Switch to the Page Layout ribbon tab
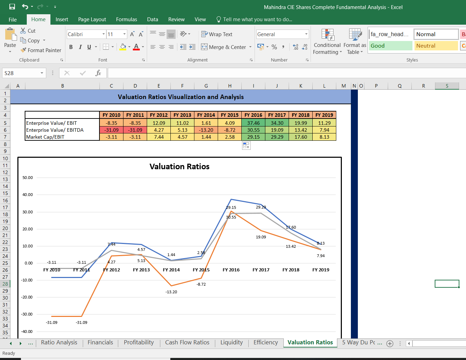 point(92,19)
